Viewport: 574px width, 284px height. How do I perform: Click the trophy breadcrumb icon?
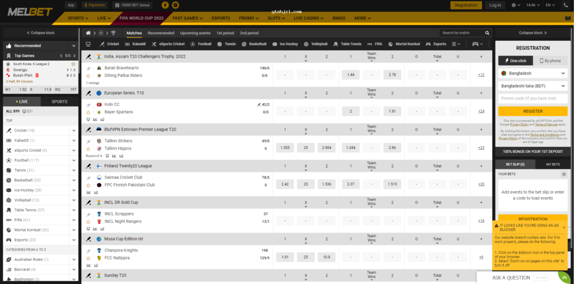click(113, 33)
